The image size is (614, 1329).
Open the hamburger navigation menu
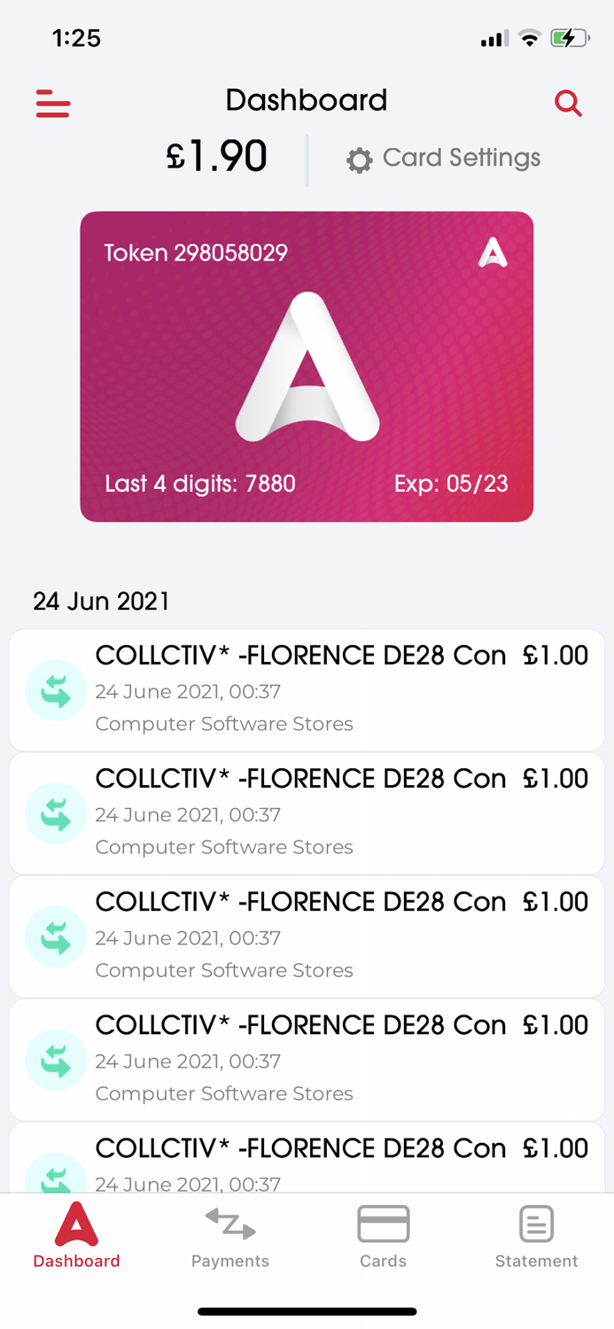52,104
